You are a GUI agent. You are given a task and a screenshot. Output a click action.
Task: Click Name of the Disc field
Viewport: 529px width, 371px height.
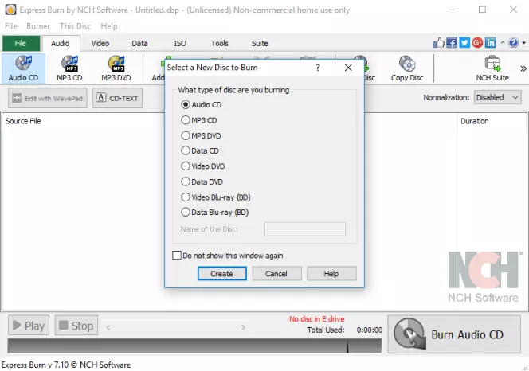[x=305, y=229]
